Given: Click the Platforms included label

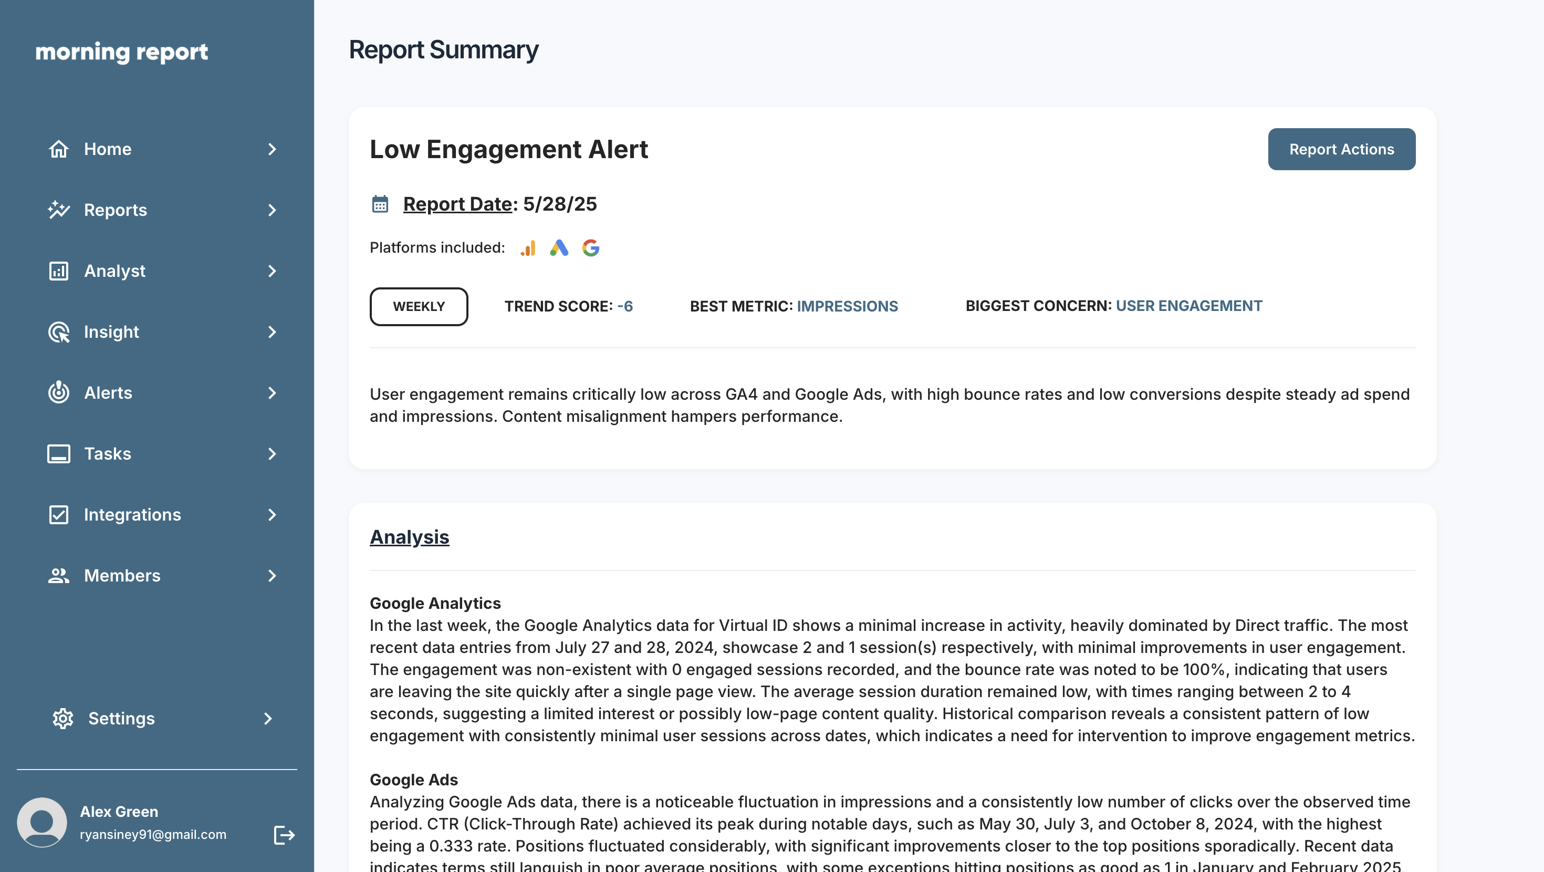Looking at the screenshot, I should point(437,248).
